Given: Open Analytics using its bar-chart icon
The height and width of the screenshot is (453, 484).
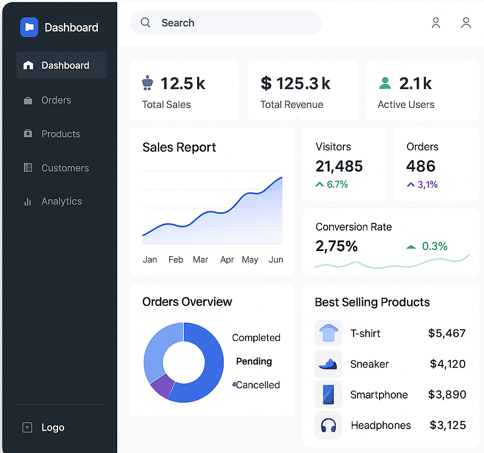Looking at the screenshot, I should pyautogui.click(x=28, y=201).
